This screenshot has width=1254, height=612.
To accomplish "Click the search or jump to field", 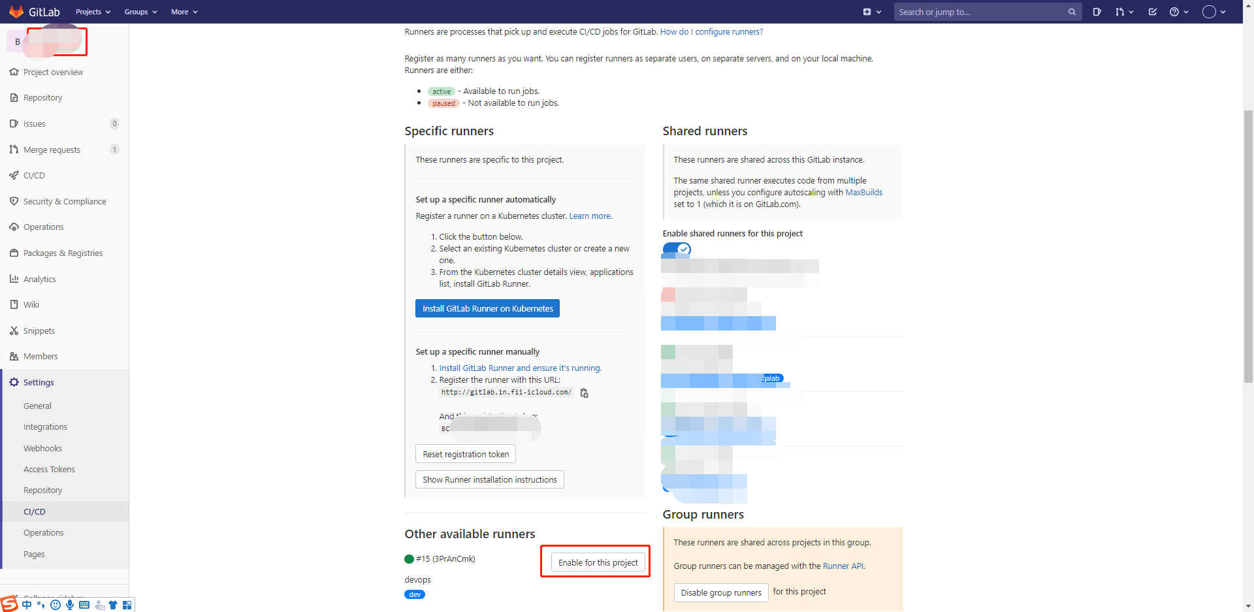I will pyautogui.click(x=980, y=11).
